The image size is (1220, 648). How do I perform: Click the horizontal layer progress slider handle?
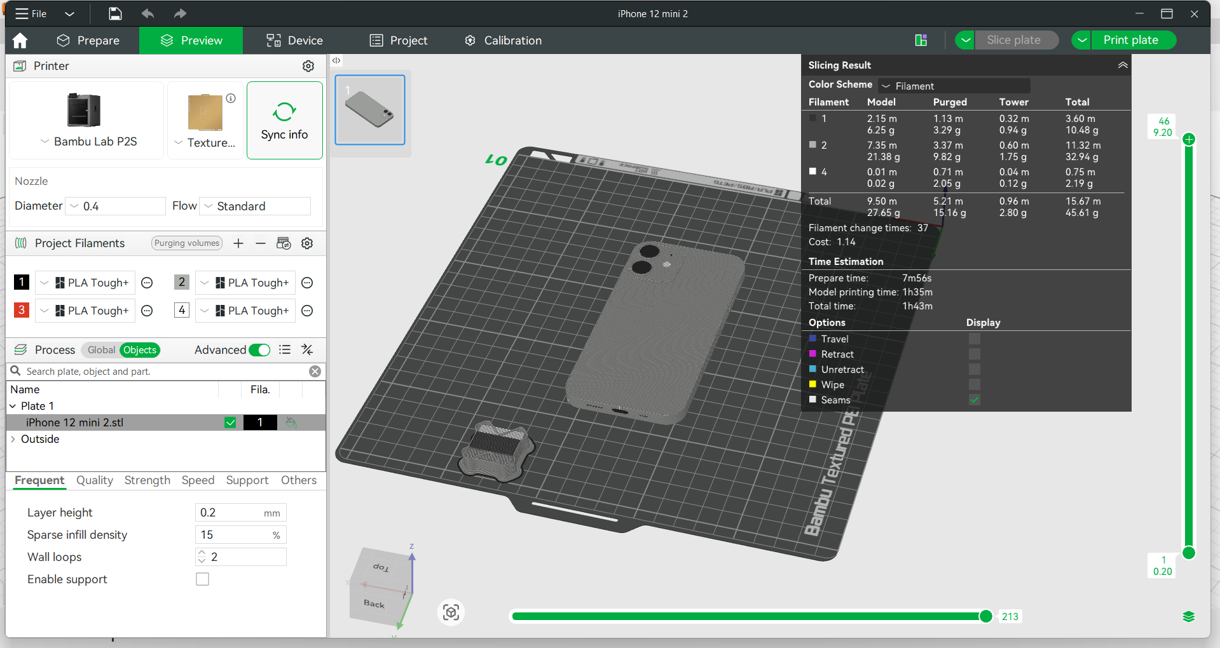pos(986,616)
